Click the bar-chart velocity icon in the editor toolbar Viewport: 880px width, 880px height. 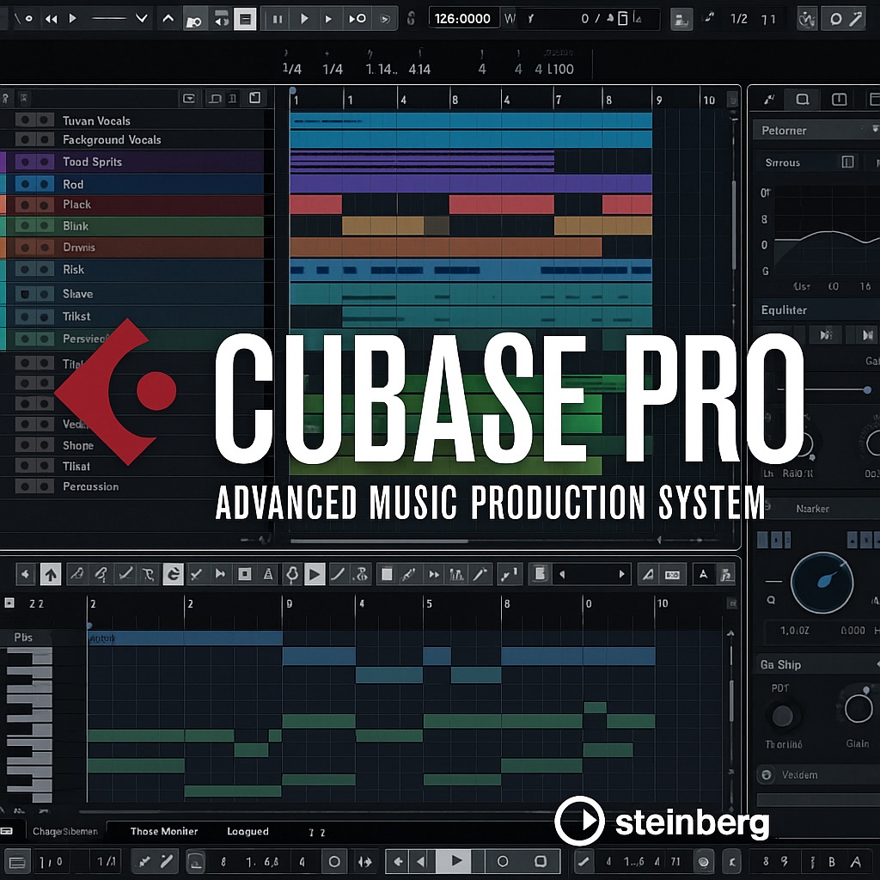[457, 574]
